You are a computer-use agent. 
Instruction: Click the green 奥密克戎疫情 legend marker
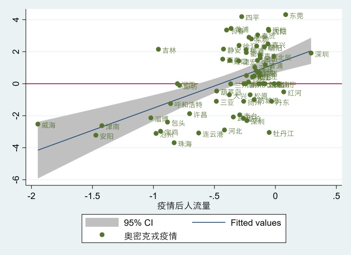coord(102,235)
